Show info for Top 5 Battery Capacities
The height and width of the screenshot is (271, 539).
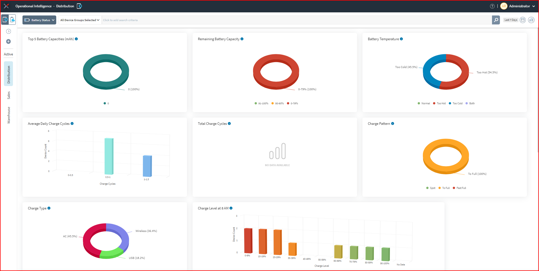[76, 39]
